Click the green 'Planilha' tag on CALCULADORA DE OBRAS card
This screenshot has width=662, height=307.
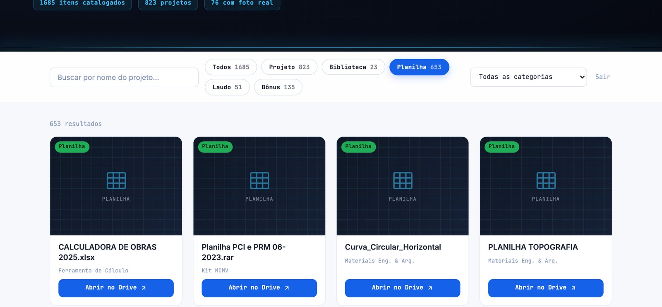tap(72, 147)
